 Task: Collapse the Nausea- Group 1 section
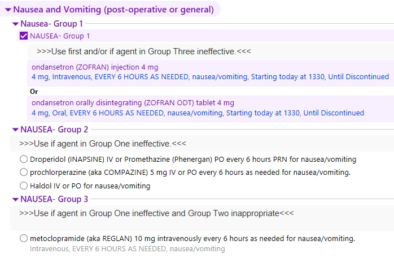(x=15, y=24)
